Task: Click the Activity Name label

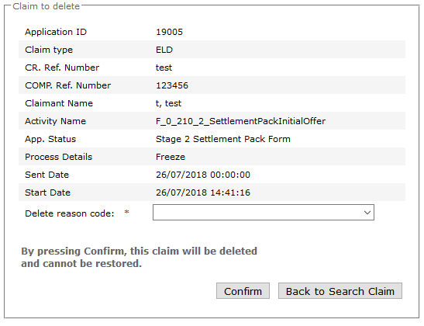Action: (x=56, y=121)
